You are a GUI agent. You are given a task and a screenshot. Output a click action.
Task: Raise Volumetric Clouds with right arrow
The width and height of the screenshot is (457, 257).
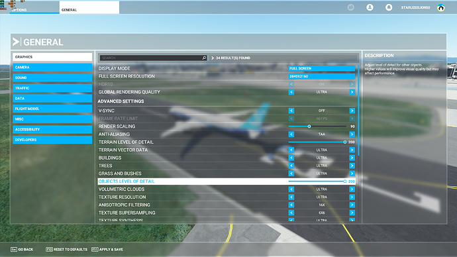(352, 189)
